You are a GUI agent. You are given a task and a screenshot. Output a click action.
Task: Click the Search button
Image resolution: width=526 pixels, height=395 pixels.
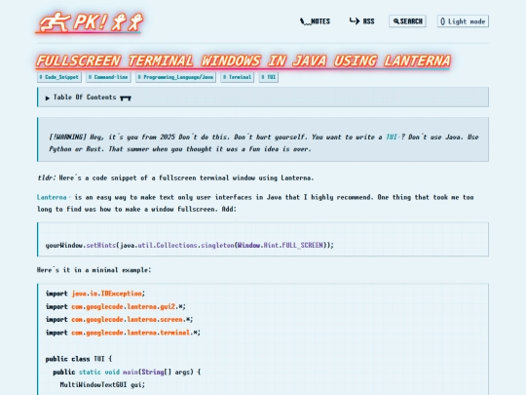coord(407,21)
